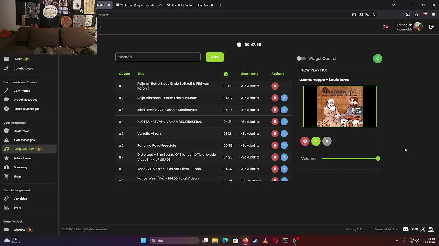Open the Shop page
This screenshot has width=439, height=246.
[x=17, y=176]
